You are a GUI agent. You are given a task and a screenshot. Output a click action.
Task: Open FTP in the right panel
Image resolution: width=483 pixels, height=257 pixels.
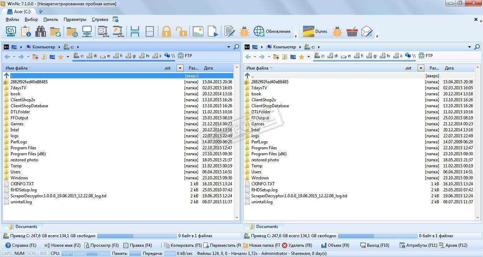pyautogui.click(x=426, y=56)
